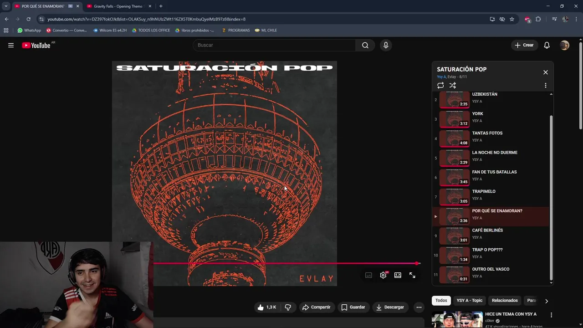
Task: Open options for HICE UN TEMA CON YSY A
Action: 551,315
